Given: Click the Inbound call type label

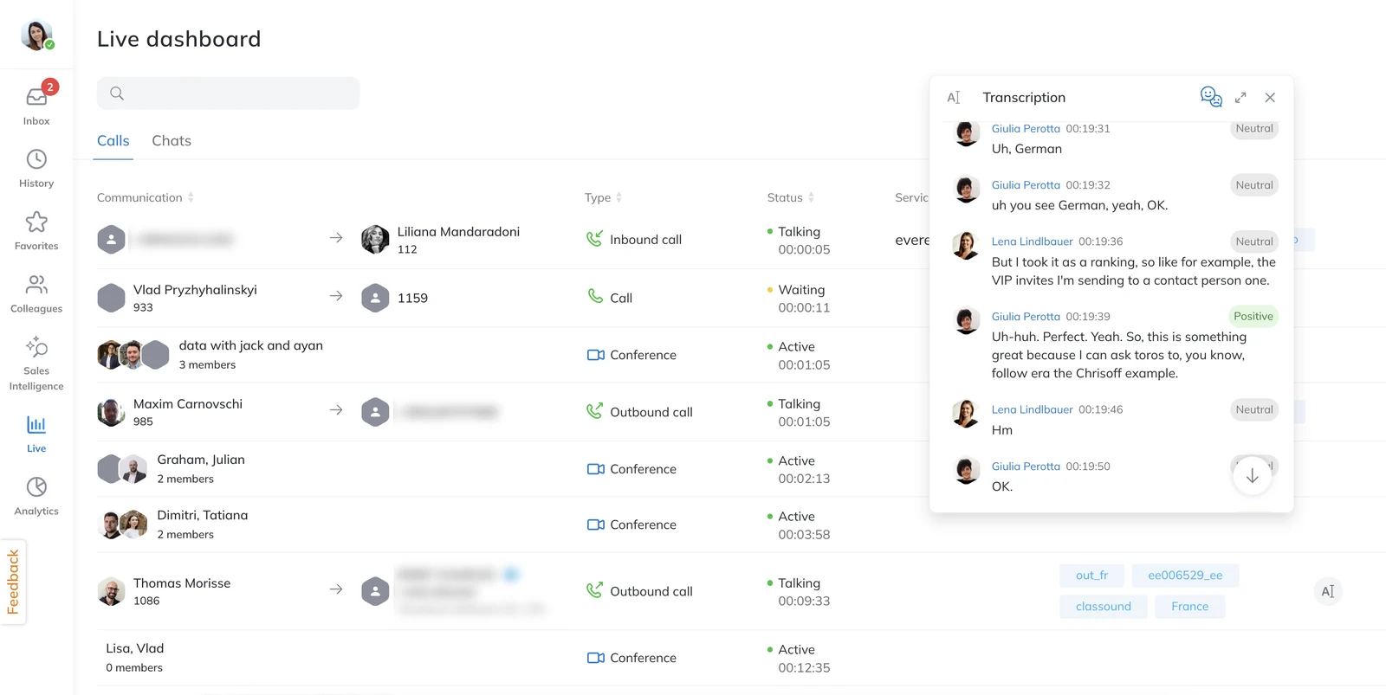Looking at the screenshot, I should pyautogui.click(x=645, y=240).
